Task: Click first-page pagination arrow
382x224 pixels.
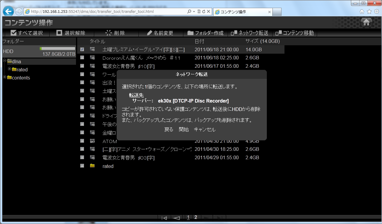Action: click(x=164, y=218)
